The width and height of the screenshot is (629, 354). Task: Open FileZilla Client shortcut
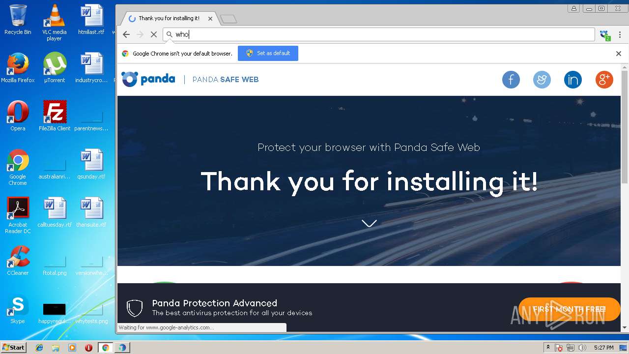coord(55,116)
